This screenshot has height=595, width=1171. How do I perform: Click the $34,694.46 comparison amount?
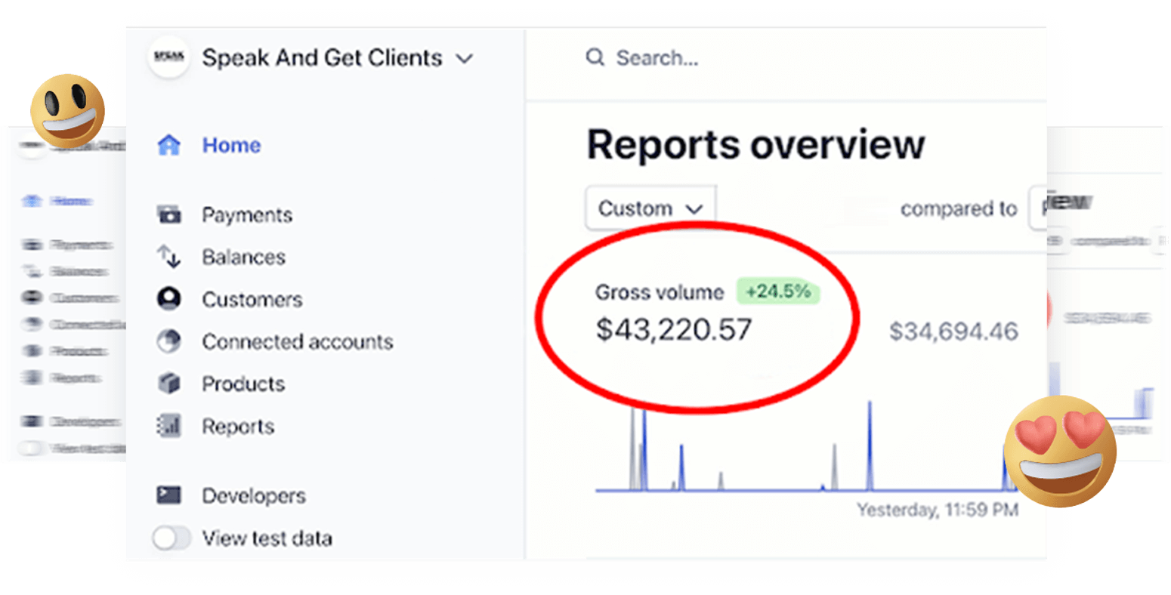953,331
